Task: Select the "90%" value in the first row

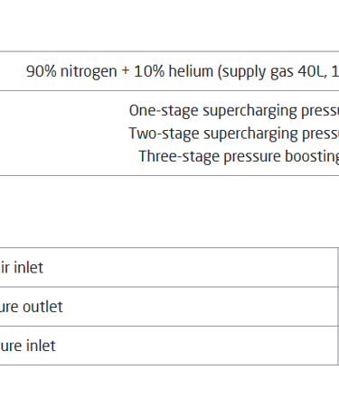Action: tap(42, 71)
